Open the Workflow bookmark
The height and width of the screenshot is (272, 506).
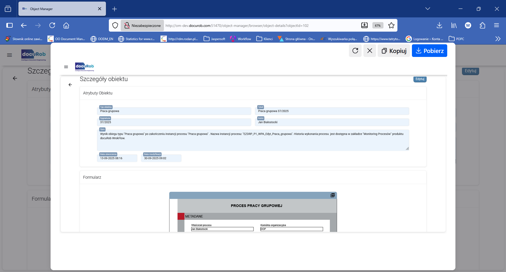[241, 39]
